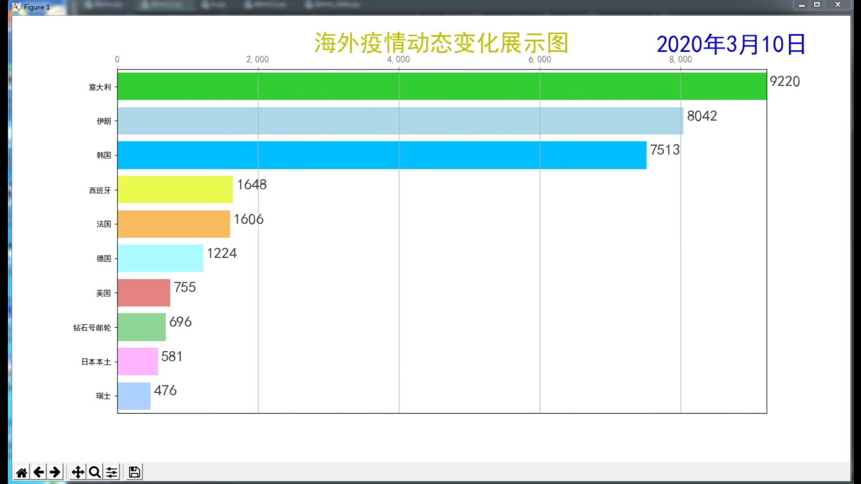Activate the Zoom to rectangle tool
The width and height of the screenshot is (861, 484).
point(95,472)
